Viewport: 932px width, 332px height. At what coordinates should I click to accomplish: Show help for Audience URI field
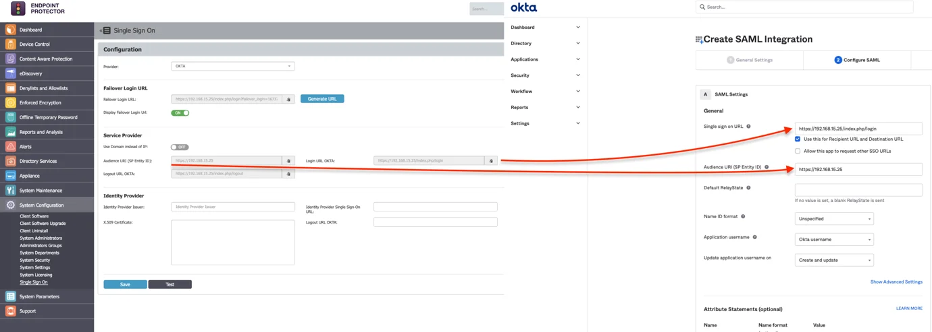767,167
